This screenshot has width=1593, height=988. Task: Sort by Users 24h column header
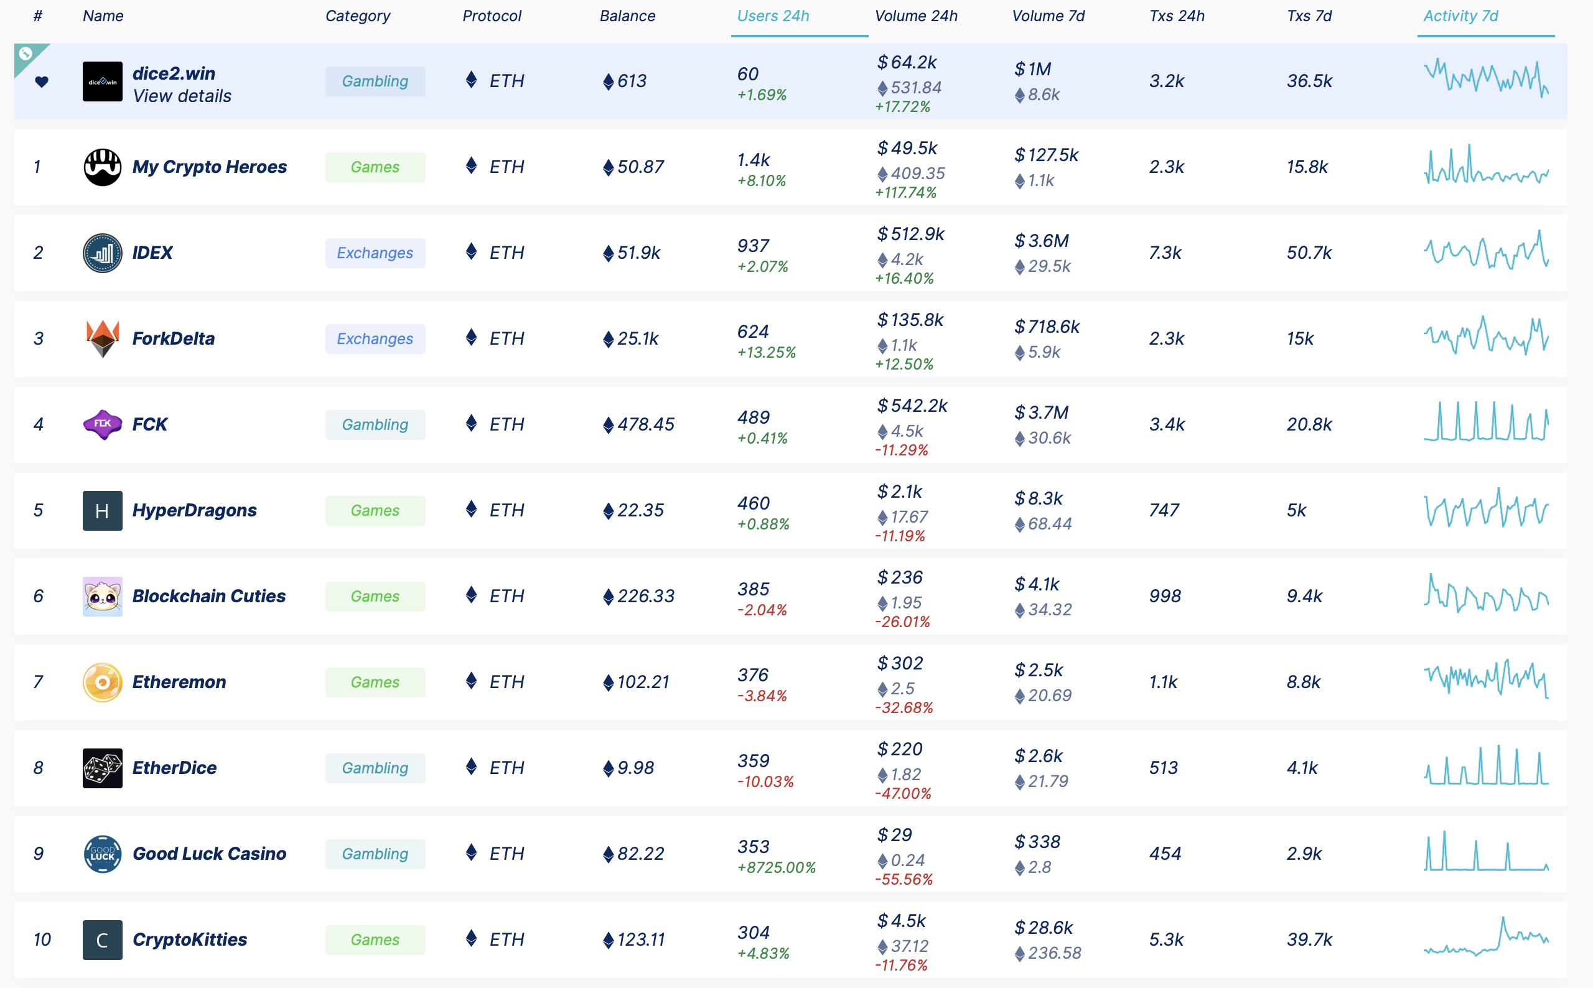[x=773, y=16]
